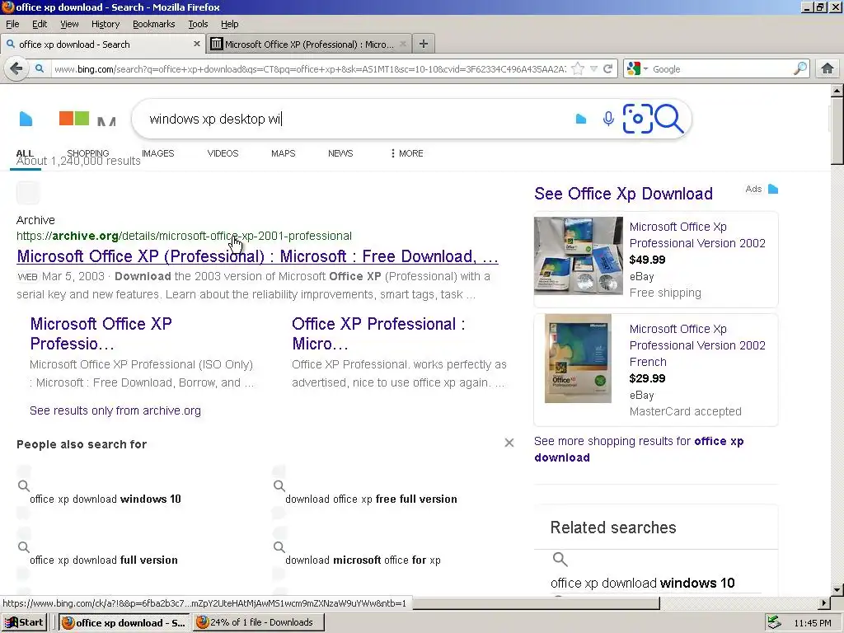Open the address bar history dropdown arrow
The height and width of the screenshot is (633, 844).
point(593,69)
